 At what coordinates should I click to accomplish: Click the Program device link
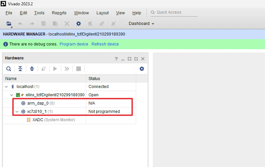coord(74,44)
